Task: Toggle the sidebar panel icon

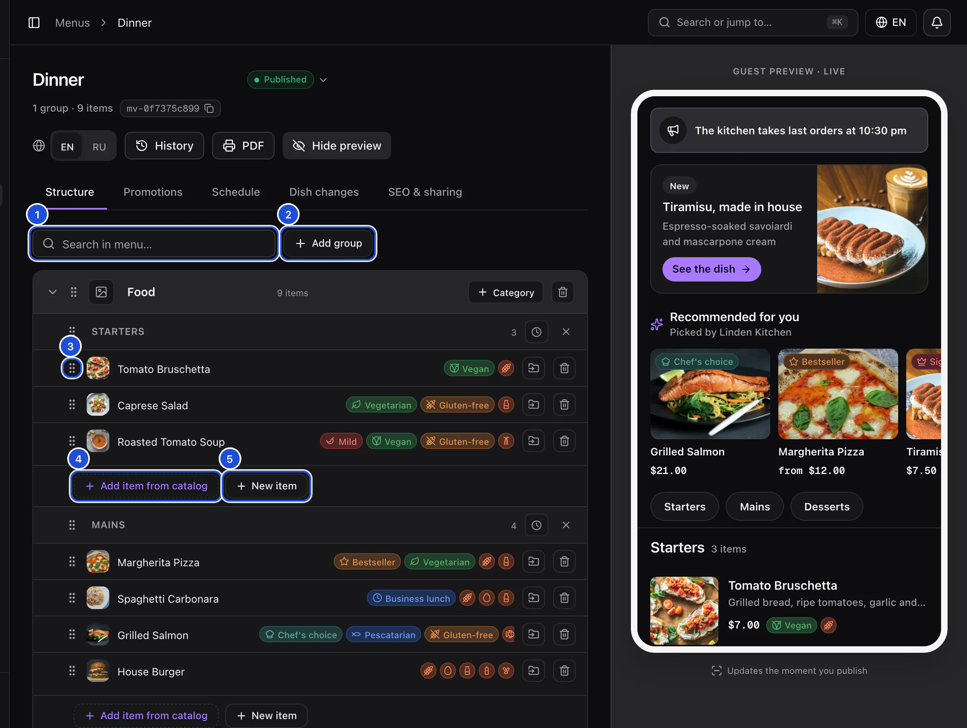Action: coord(34,23)
